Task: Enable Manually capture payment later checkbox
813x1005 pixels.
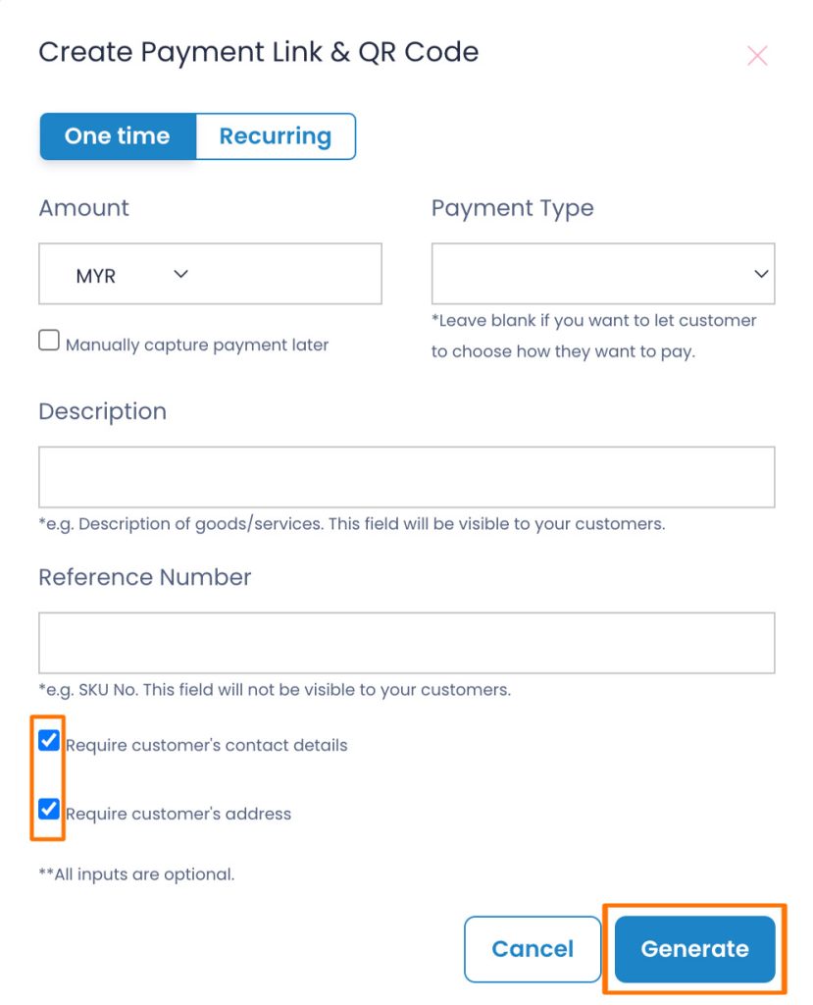Action: tap(49, 341)
